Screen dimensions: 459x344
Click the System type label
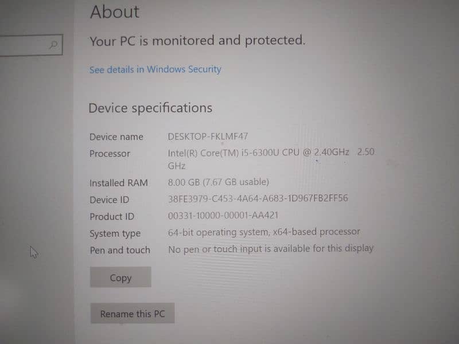[115, 233]
